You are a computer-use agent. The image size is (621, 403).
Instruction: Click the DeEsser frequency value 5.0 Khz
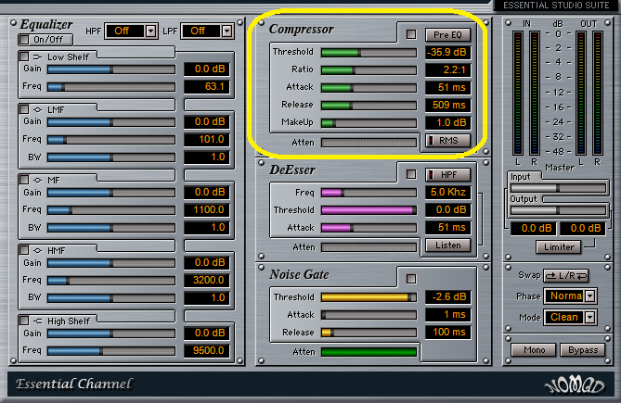[447, 192]
